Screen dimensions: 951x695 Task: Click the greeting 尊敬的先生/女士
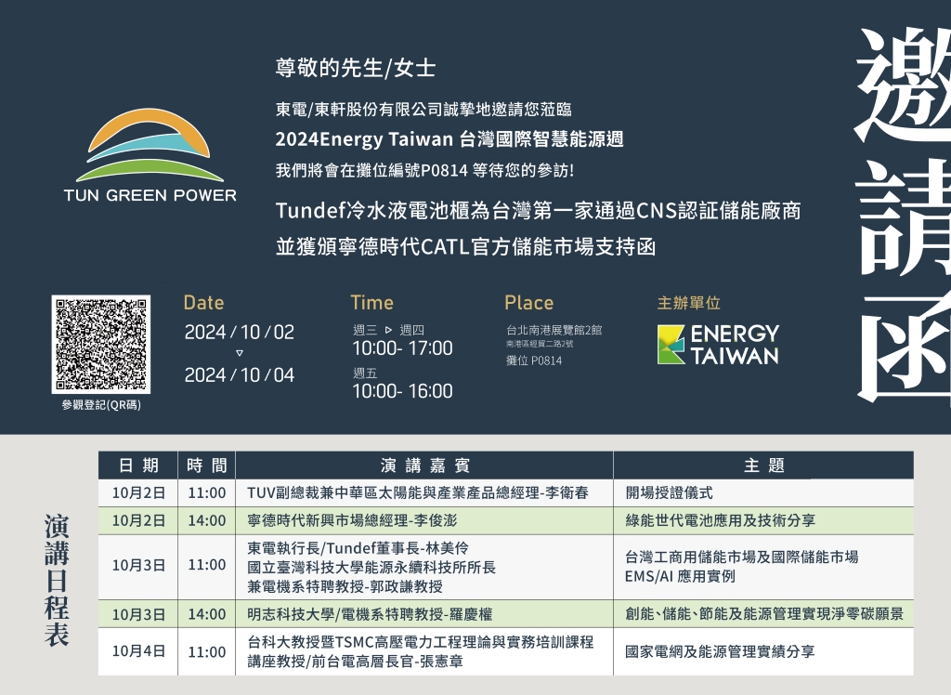pos(356,68)
